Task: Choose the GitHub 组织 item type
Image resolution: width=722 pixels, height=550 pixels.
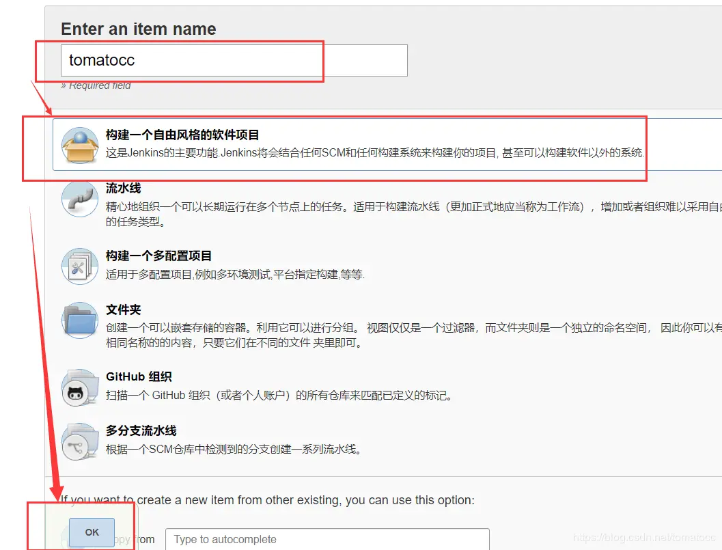Action: click(139, 376)
